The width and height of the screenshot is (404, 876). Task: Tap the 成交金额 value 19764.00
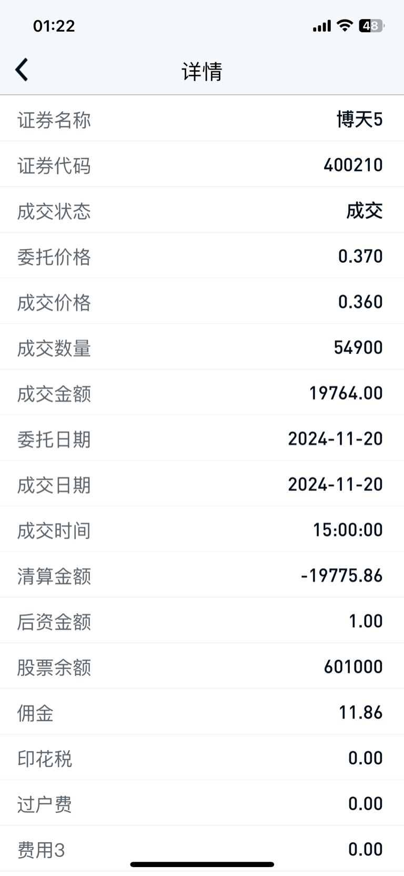[346, 393]
